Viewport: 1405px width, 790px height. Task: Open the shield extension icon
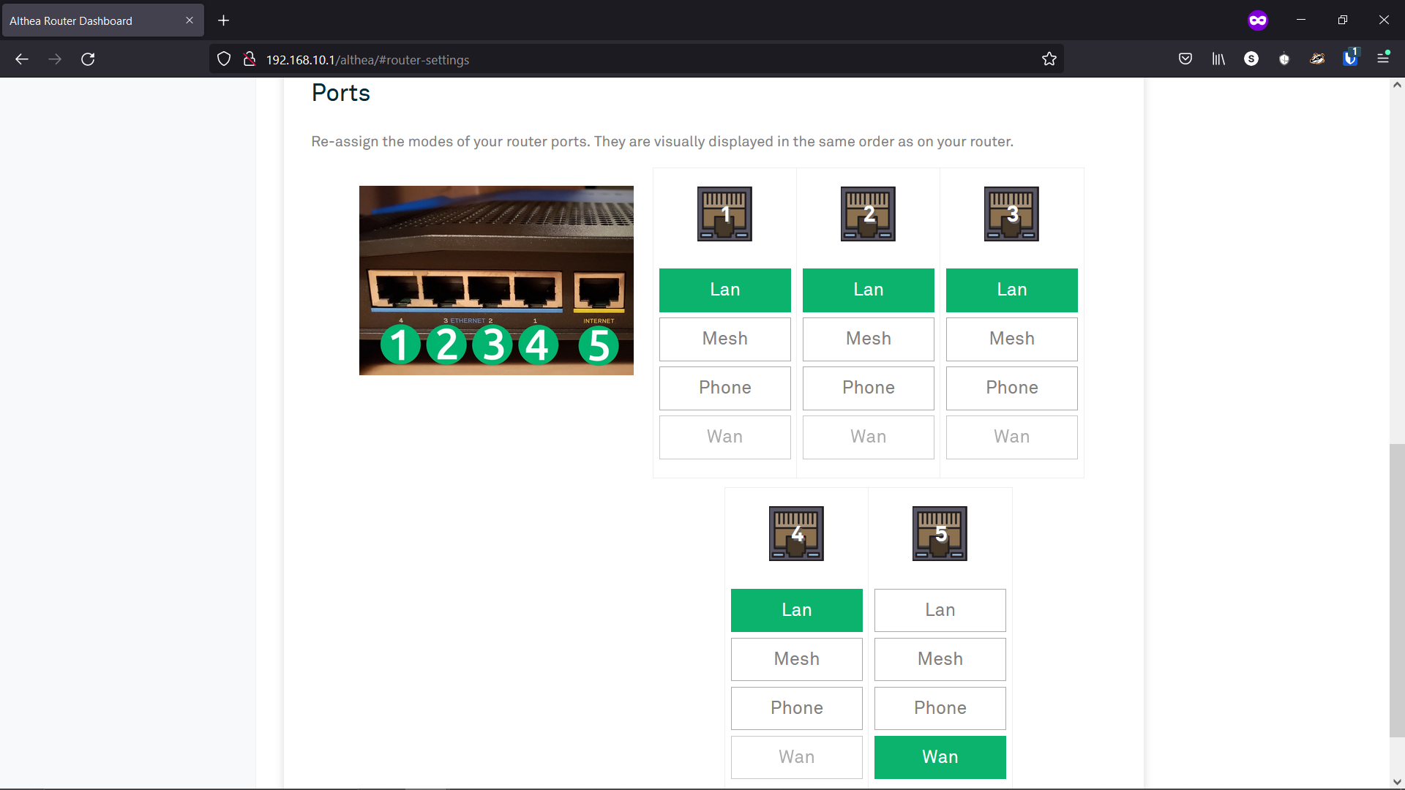coord(1284,59)
